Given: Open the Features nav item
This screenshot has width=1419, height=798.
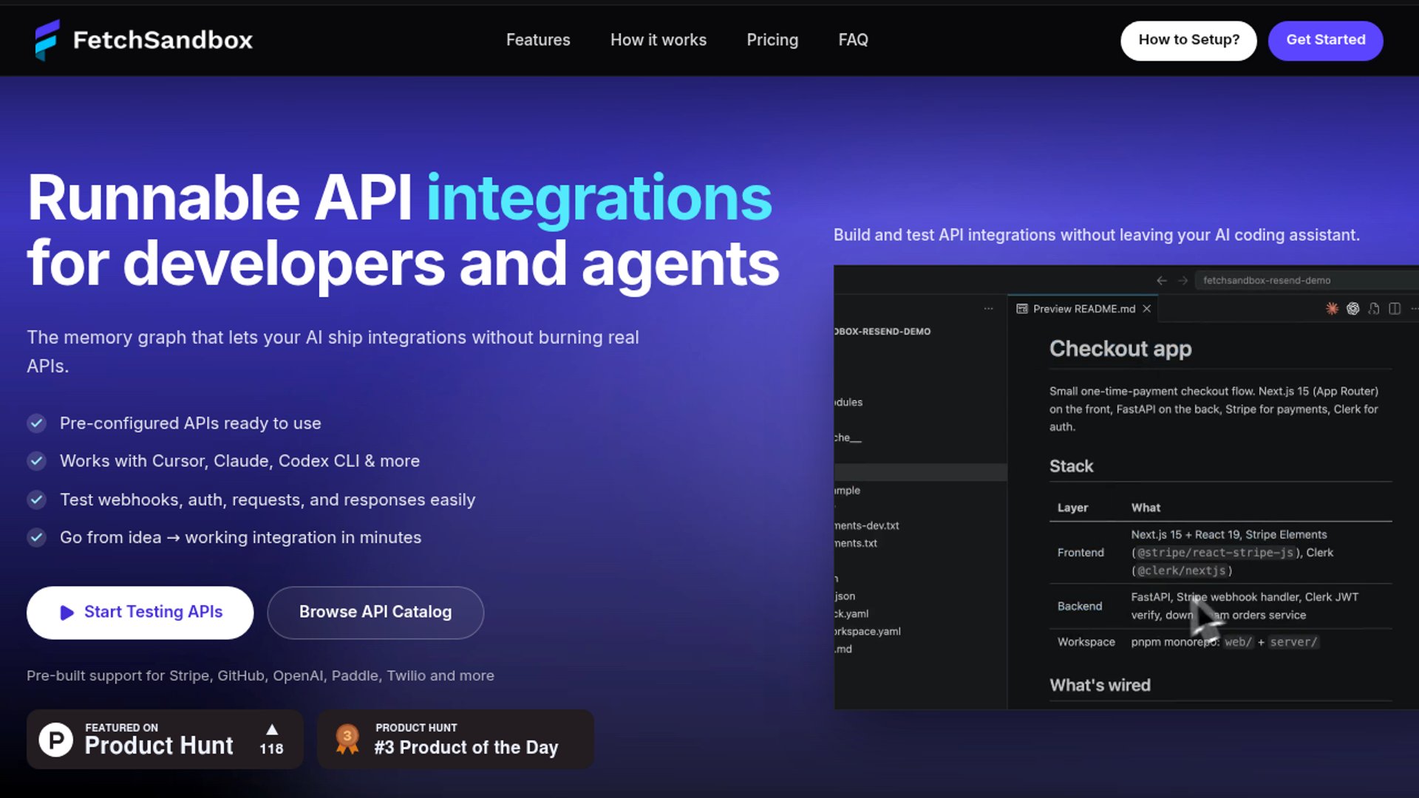Looking at the screenshot, I should coord(538,40).
